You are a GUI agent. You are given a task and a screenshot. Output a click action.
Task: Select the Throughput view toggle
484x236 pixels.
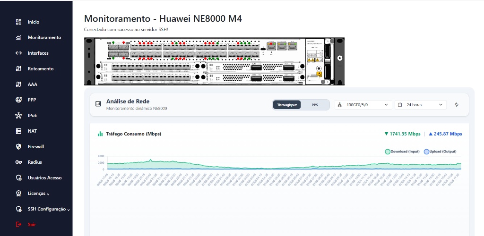[x=287, y=105]
